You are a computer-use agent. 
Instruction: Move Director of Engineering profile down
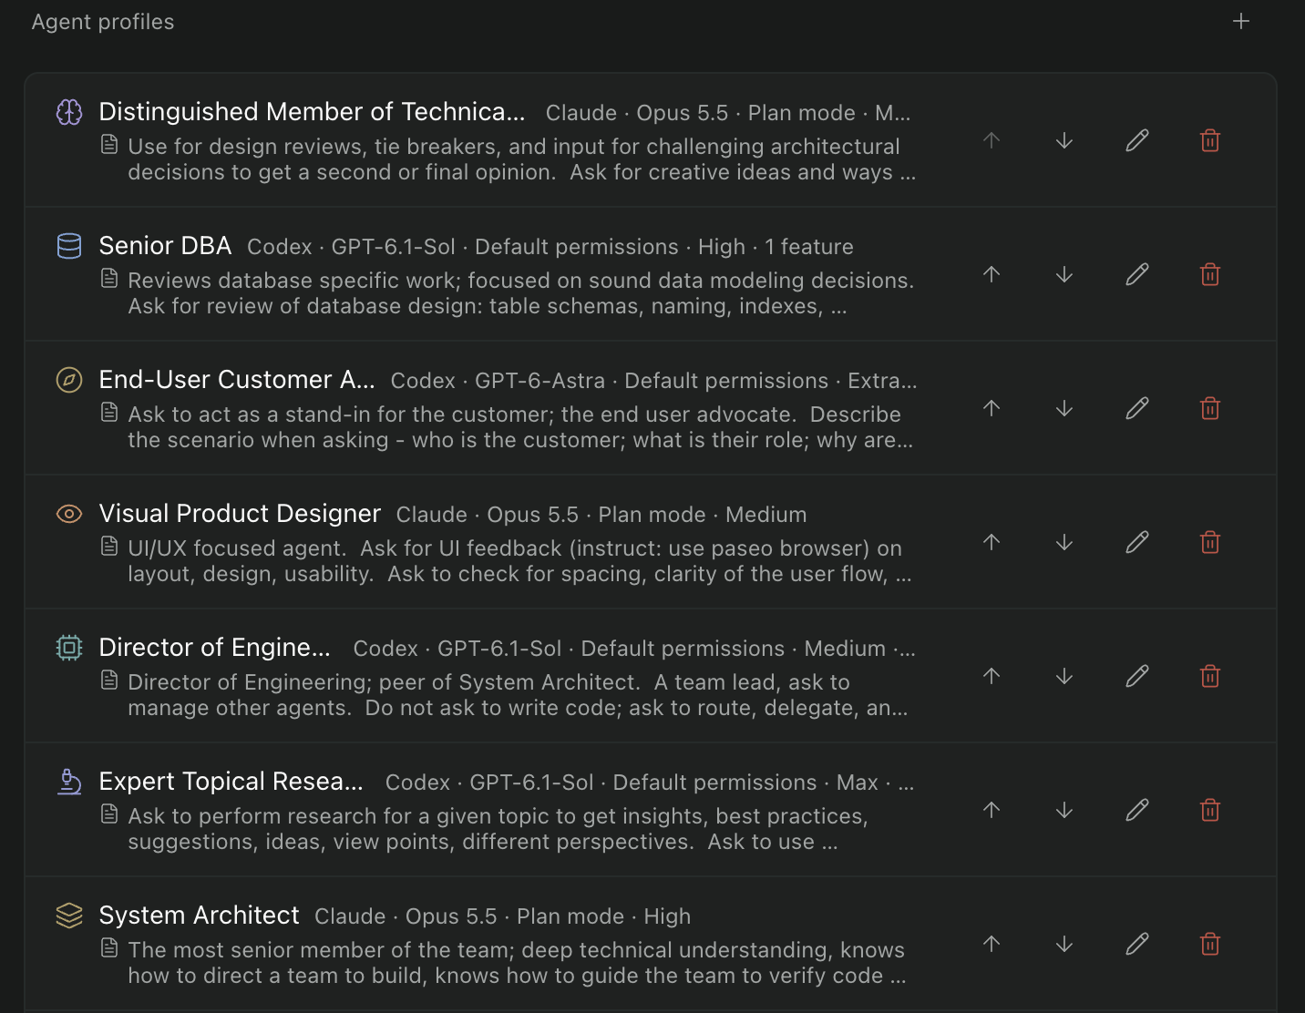(1064, 676)
